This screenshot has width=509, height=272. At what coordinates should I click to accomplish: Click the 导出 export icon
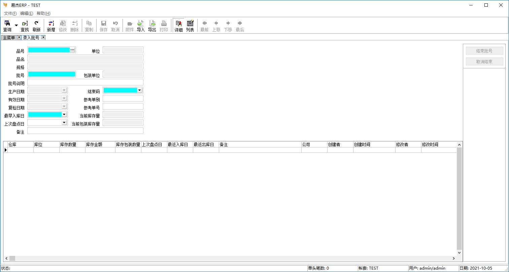click(152, 26)
